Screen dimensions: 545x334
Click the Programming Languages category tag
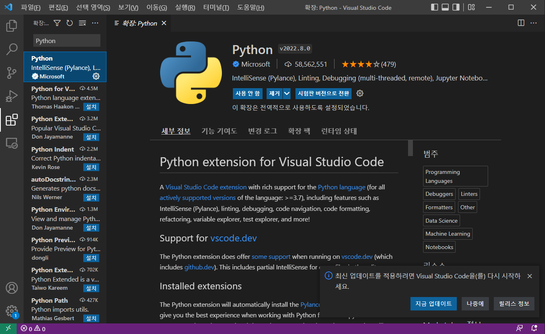456,176
